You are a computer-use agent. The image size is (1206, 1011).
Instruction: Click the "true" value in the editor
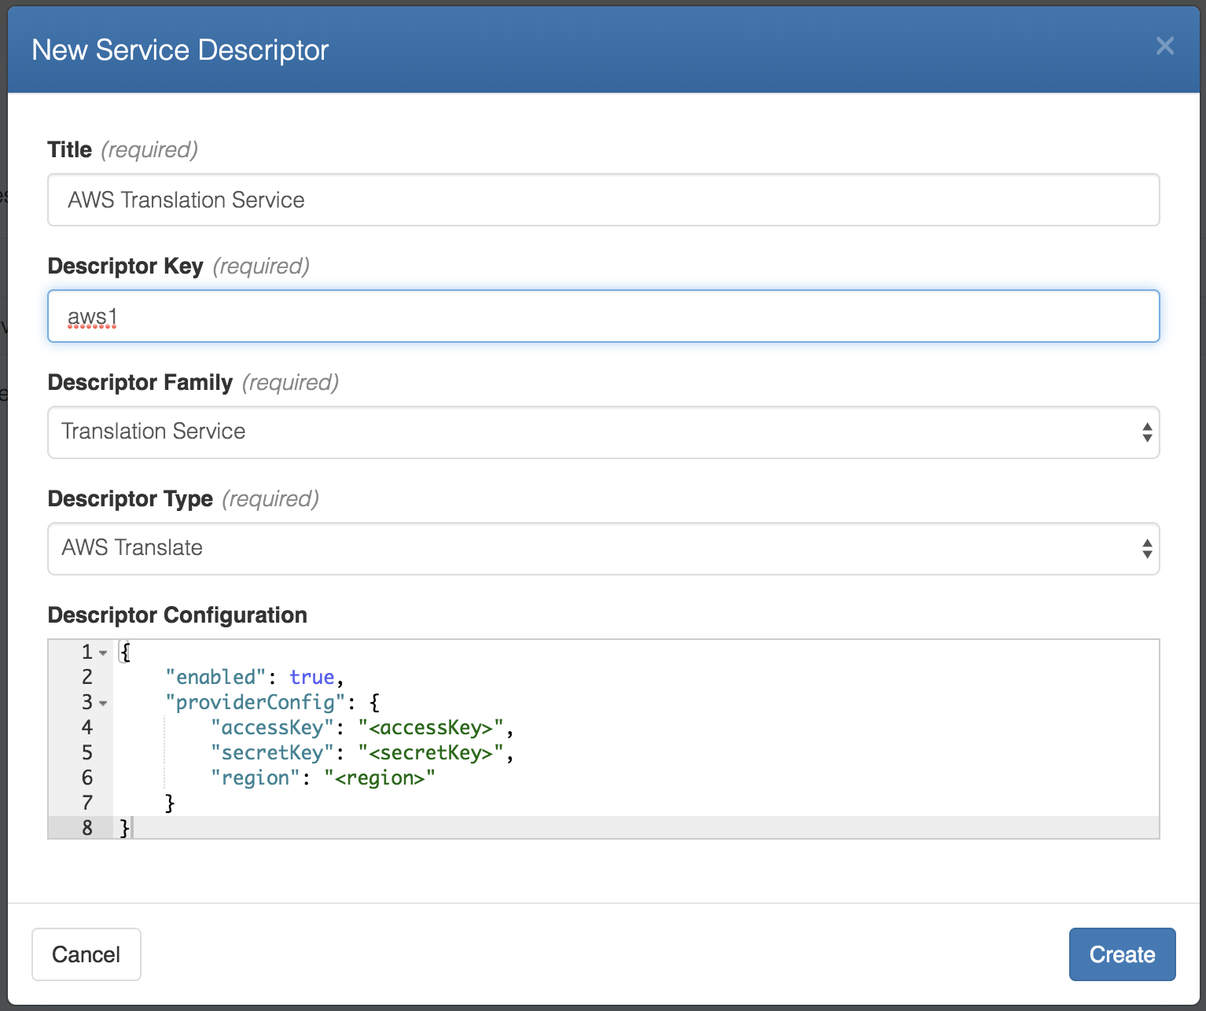311,677
